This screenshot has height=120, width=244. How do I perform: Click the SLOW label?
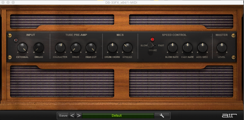pyautogui.click(x=144, y=45)
